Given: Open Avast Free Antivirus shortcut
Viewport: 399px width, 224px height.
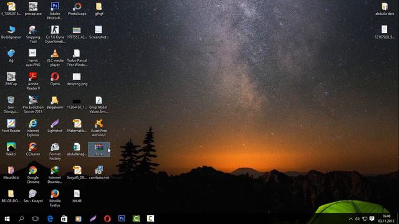Looking at the screenshot, I should [x=99, y=128].
